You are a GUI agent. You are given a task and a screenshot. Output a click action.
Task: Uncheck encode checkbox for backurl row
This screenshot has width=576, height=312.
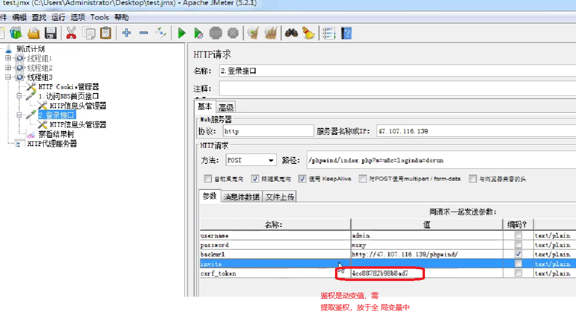pos(518,254)
